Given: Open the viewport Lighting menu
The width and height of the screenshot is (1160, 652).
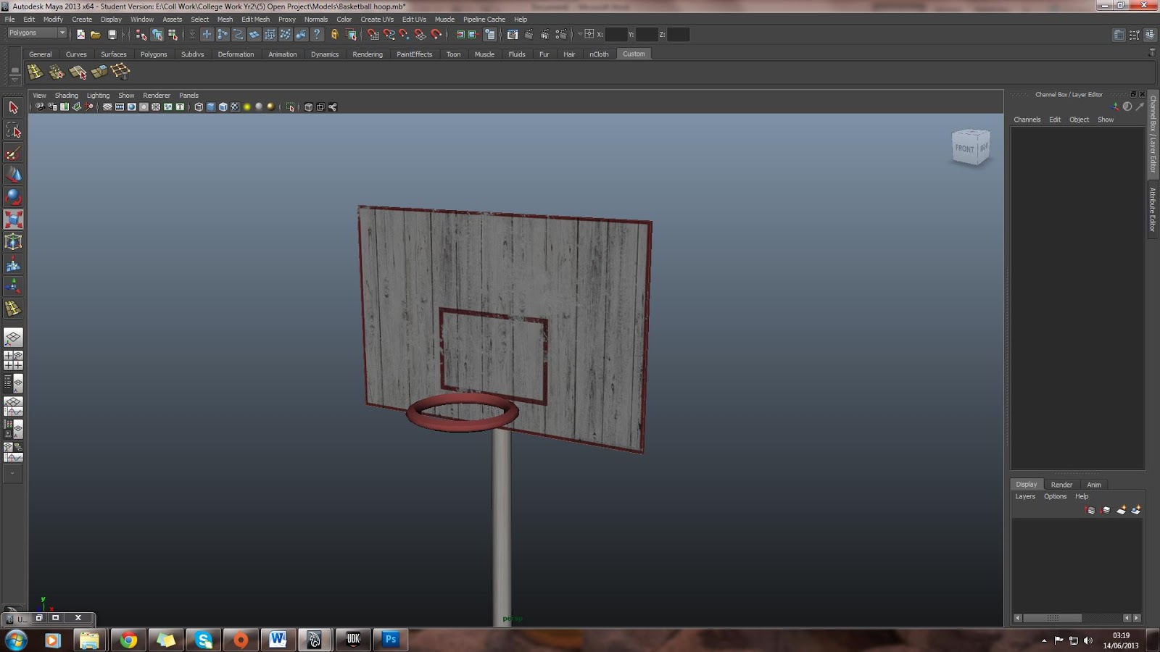Looking at the screenshot, I should click(x=98, y=96).
